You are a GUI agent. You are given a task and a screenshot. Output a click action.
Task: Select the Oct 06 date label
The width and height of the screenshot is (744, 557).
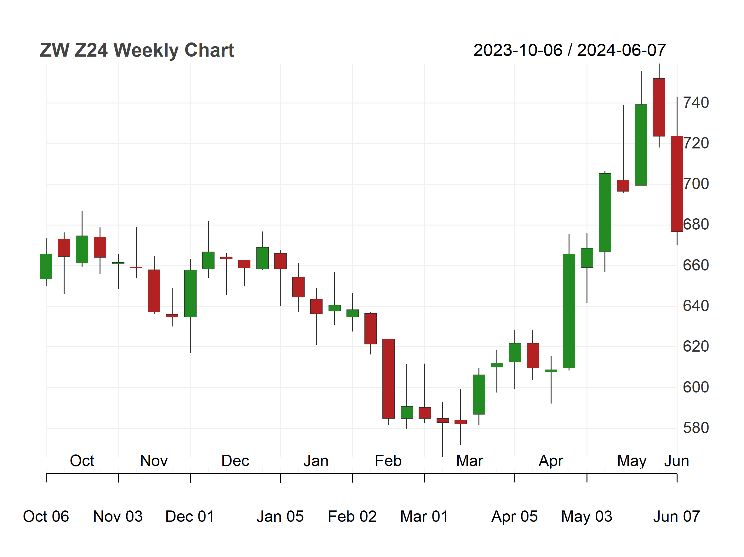(46, 516)
